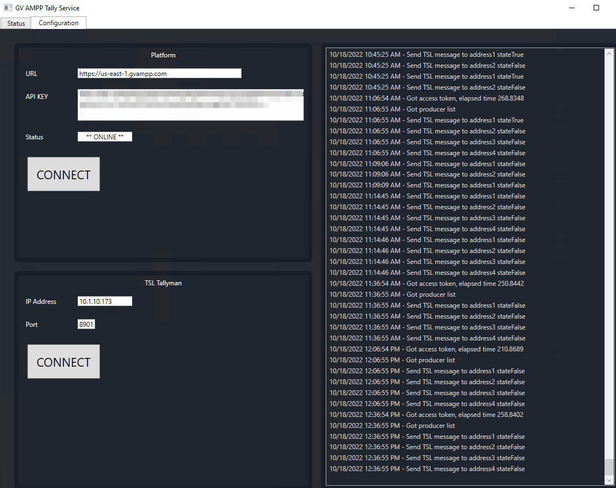Click the URL label
This screenshot has width=616, height=488.
coord(32,73)
